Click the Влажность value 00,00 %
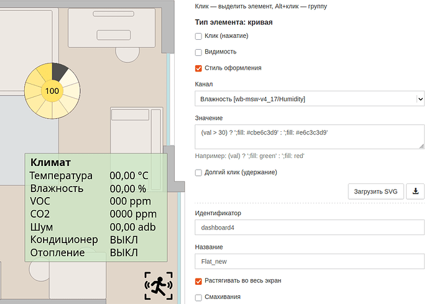 (128, 189)
